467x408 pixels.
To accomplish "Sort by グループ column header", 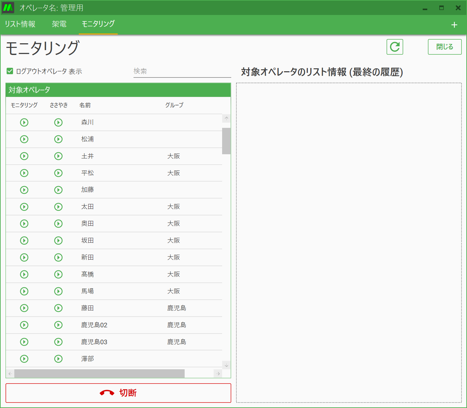I will (x=174, y=105).
